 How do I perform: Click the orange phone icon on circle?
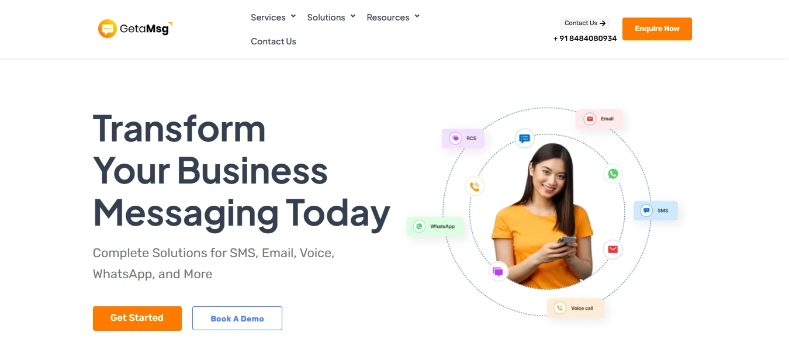click(475, 186)
